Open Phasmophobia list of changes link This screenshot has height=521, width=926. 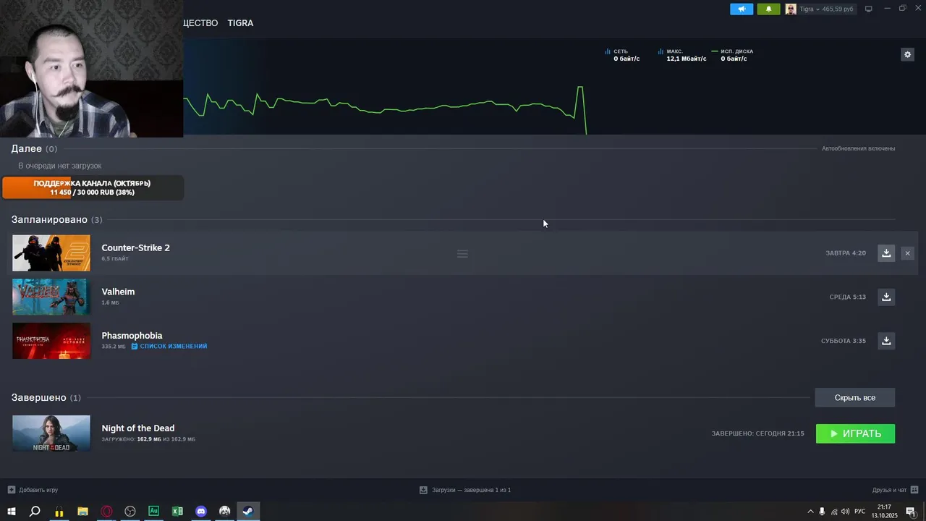point(174,347)
